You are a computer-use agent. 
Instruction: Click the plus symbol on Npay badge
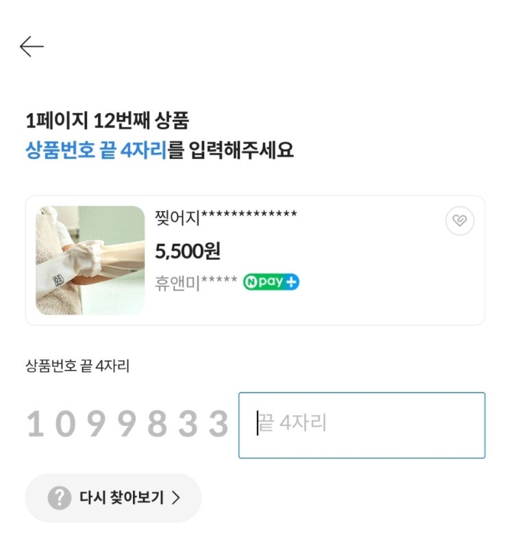pos(291,282)
